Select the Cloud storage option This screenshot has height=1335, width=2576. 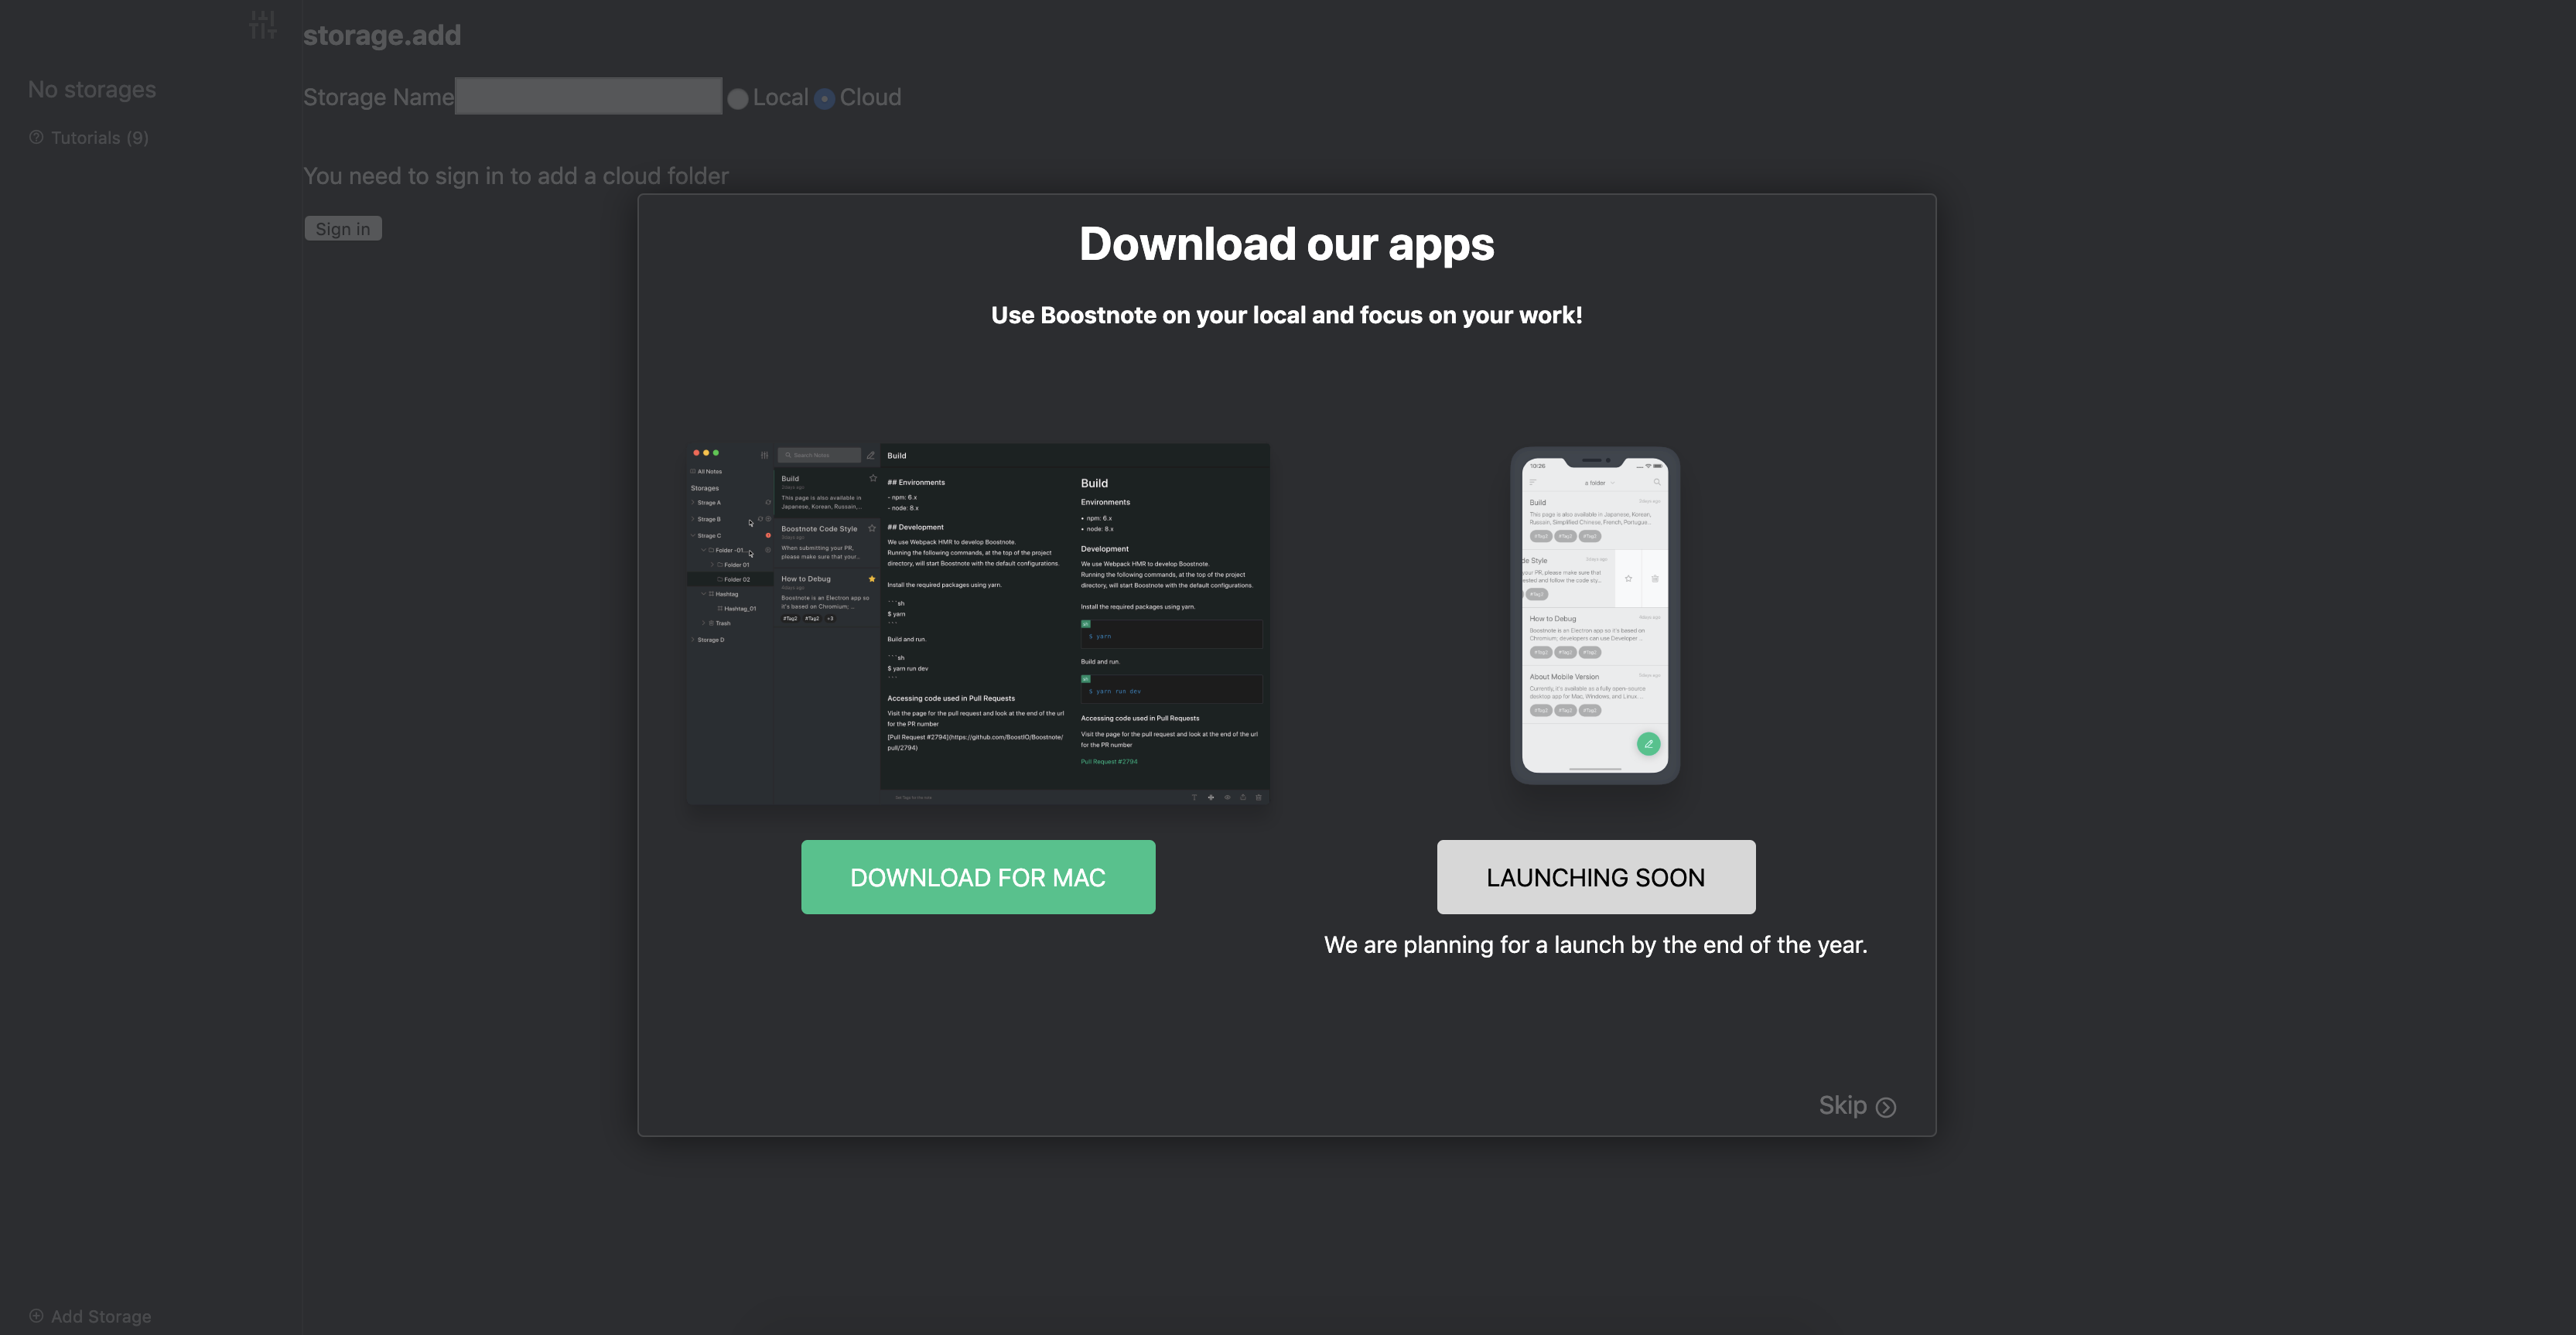tap(825, 98)
